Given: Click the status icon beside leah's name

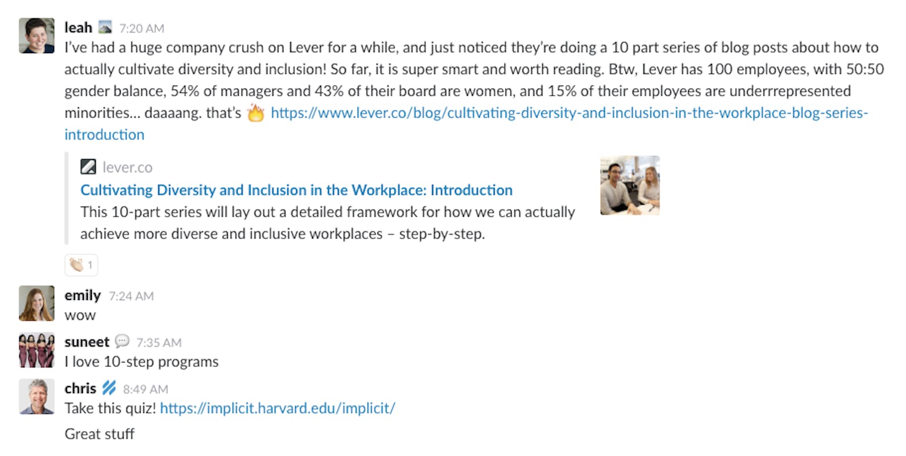Looking at the screenshot, I should 105,27.
